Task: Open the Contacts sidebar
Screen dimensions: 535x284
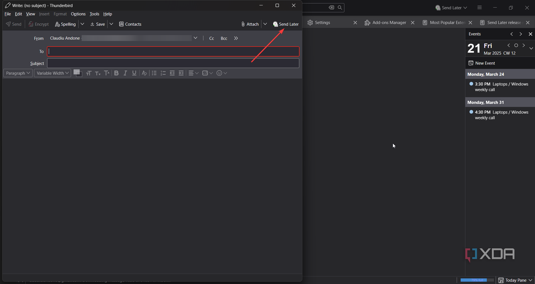Action: [x=130, y=24]
